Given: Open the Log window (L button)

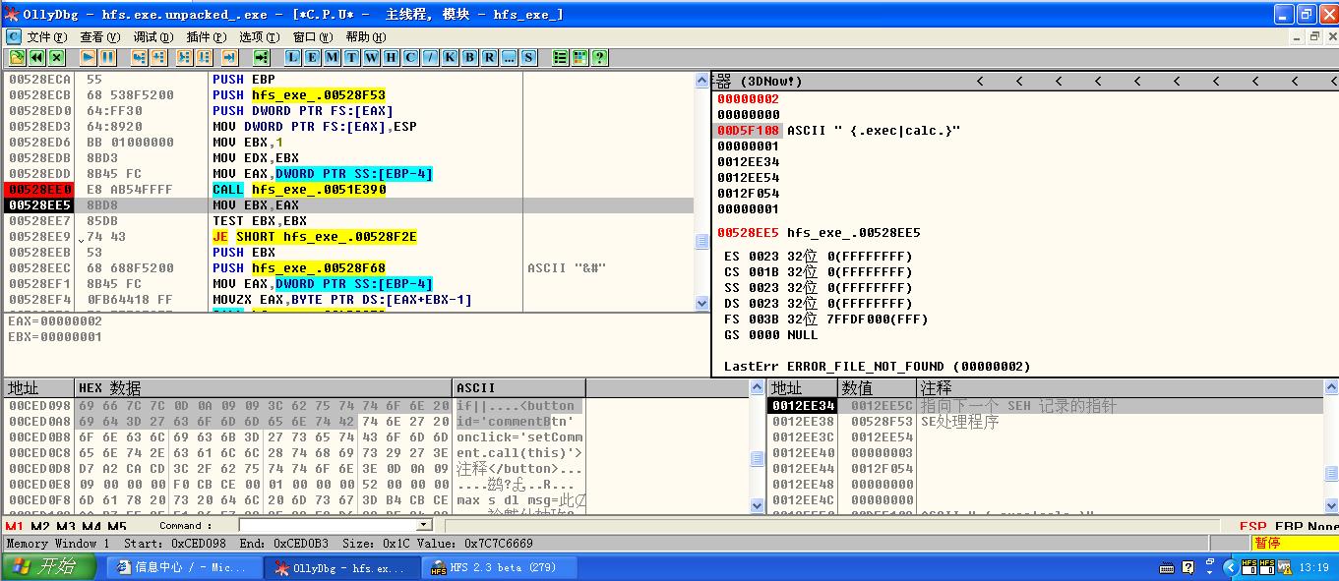Looking at the screenshot, I should (293, 58).
